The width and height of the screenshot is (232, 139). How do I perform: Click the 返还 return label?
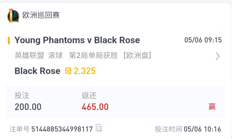coord(89,95)
